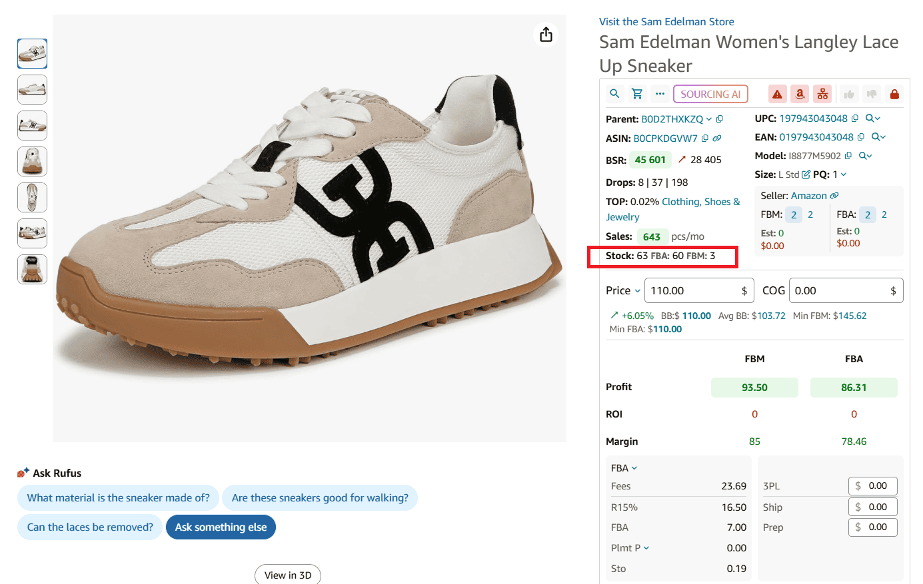
Task: Click the red warning alert icon
Action: click(x=777, y=93)
